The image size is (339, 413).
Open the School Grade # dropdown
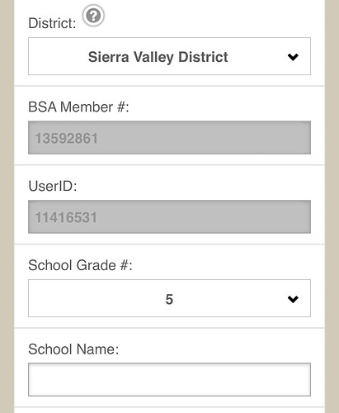pos(169,298)
